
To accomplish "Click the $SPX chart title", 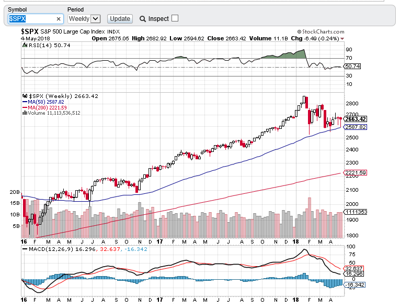I will 30,32.
